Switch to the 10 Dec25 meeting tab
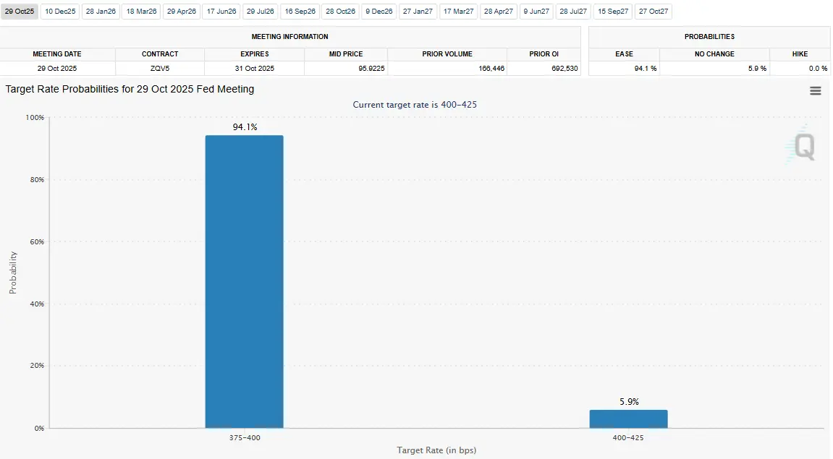The height and width of the screenshot is (459, 833). point(60,11)
